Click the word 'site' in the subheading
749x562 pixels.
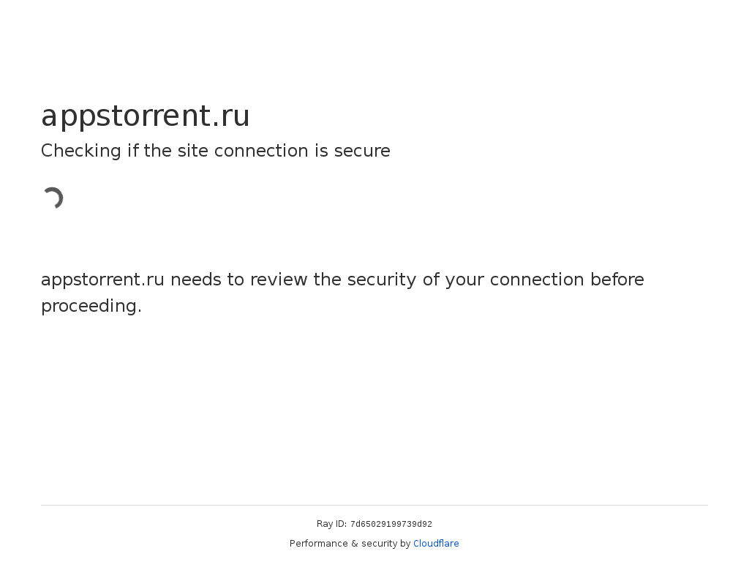pyautogui.click(x=193, y=151)
